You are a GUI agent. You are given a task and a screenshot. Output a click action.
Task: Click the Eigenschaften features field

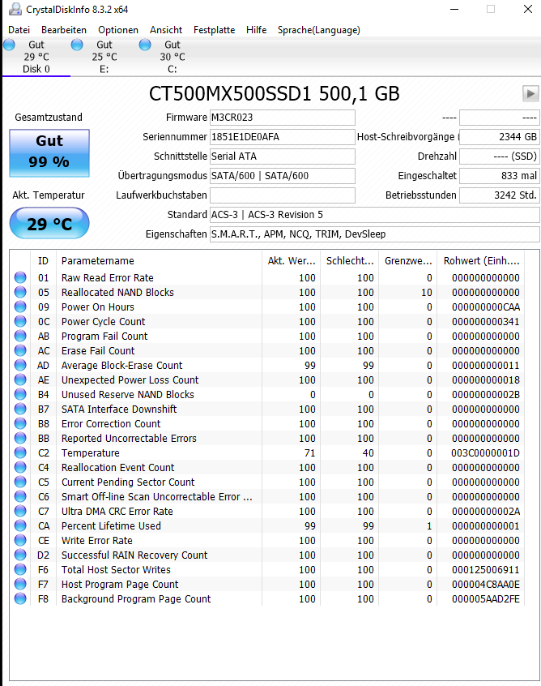pos(374,234)
